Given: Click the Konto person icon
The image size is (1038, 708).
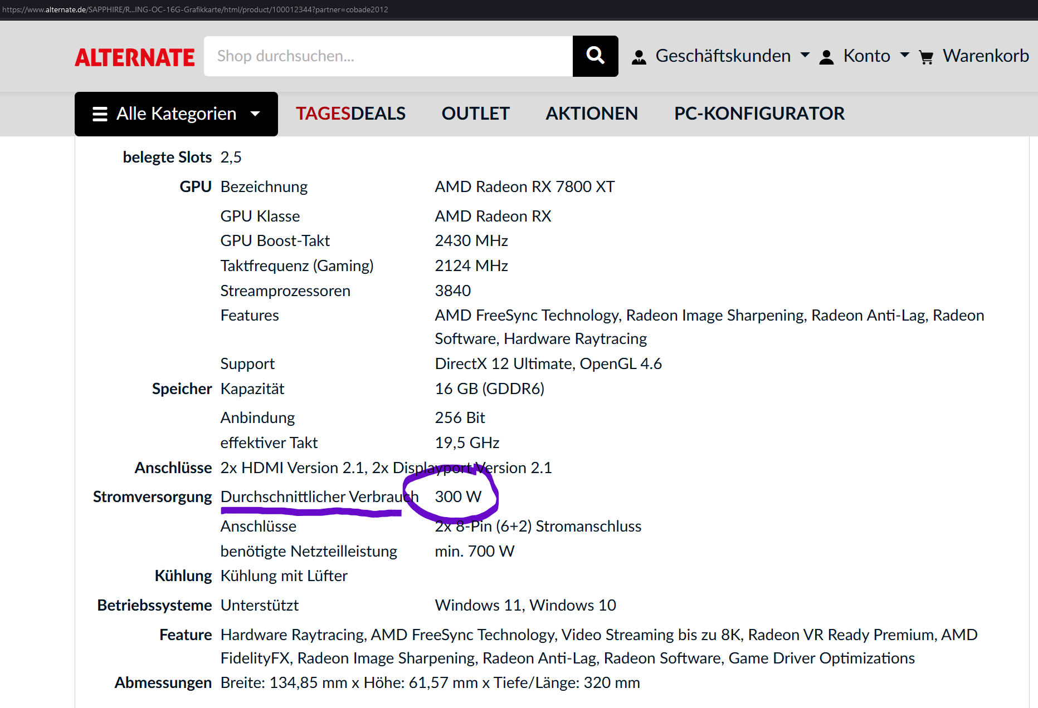Looking at the screenshot, I should click(x=827, y=57).
